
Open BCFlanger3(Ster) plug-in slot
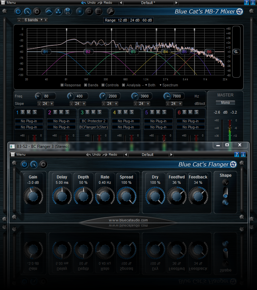[94, 127]
